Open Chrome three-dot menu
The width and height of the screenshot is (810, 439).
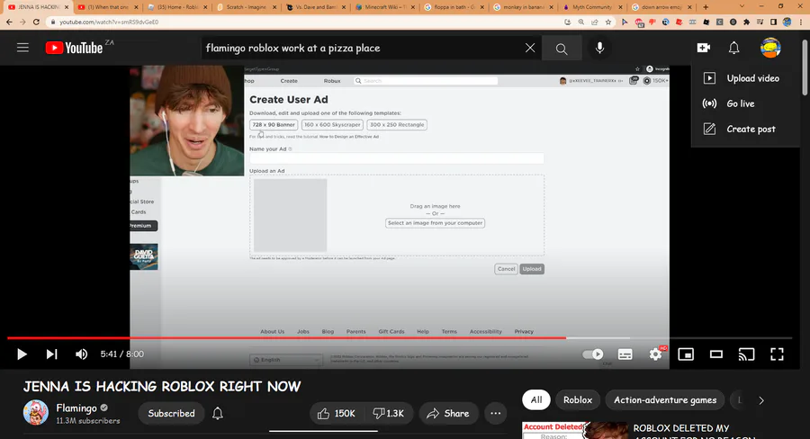[x=800, y=22]
